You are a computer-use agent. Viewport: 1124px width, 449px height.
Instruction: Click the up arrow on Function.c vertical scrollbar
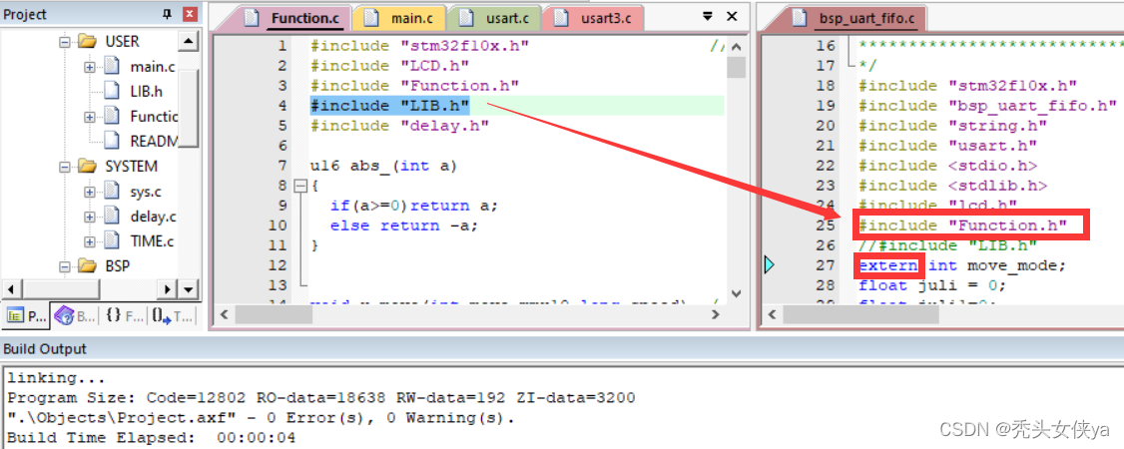pos(737,45)
